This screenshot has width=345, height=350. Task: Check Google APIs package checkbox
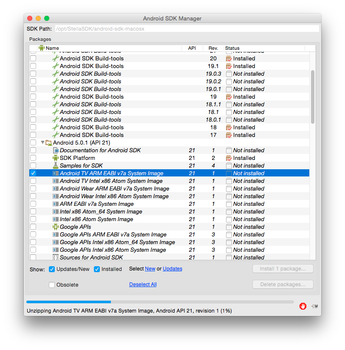pos(33,227)
